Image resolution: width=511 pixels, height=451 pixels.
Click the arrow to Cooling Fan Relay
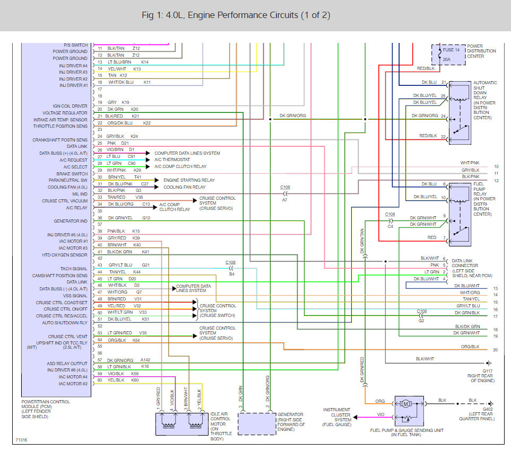pos(157,187)
